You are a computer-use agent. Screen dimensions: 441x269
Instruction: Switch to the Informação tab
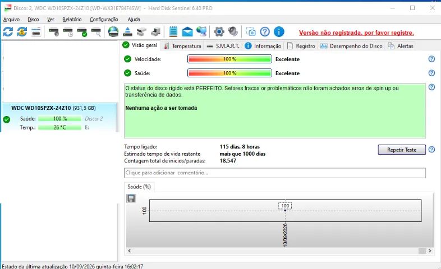[x=263, y=46]
